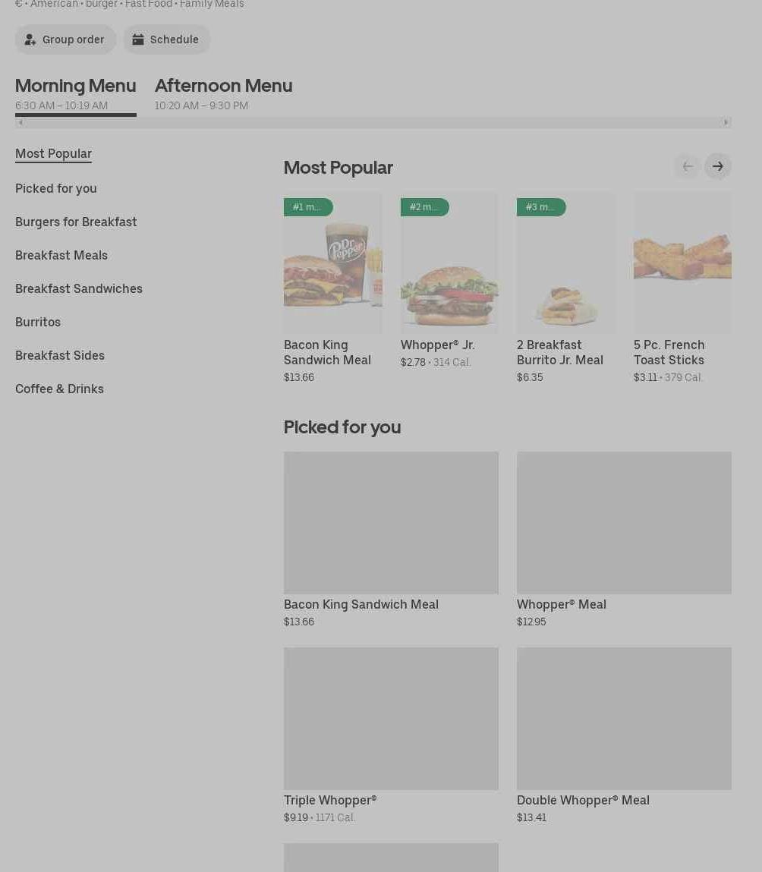762x872 pixels.
Task: Click the next arrow in Most Popular carousel
Action: tap(717, 166)
